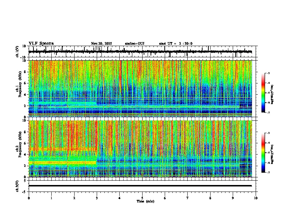The image size is (288, 222).
Task: Click the "VLF Spectra" plot title
Action: [41, 43]
